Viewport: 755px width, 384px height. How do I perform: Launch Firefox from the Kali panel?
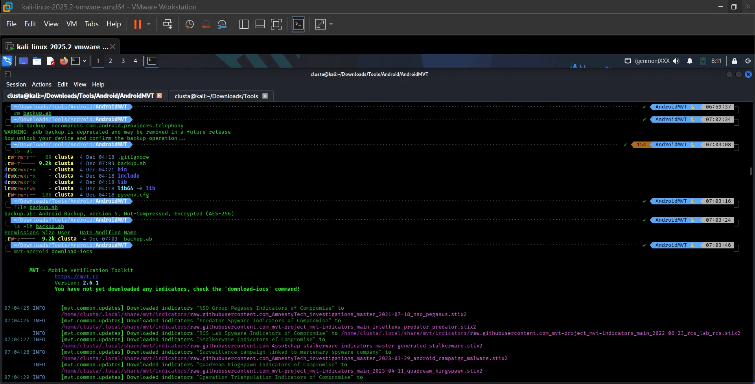point(64,61)
